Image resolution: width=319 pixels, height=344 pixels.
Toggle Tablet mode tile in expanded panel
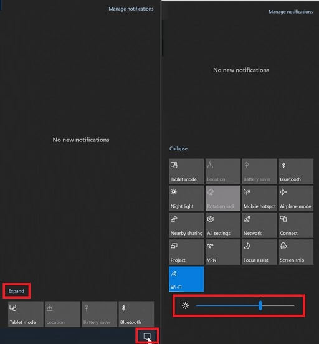[x=187, y=171]
